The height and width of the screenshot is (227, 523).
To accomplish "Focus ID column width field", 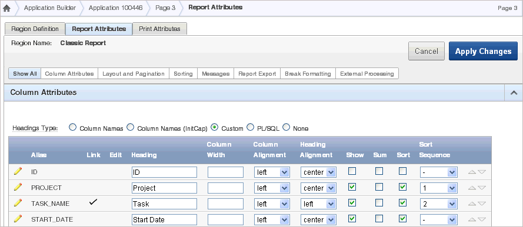I will coord(225,172).
